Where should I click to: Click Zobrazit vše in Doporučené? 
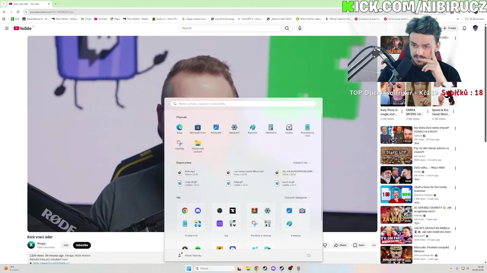pos(302,163)
